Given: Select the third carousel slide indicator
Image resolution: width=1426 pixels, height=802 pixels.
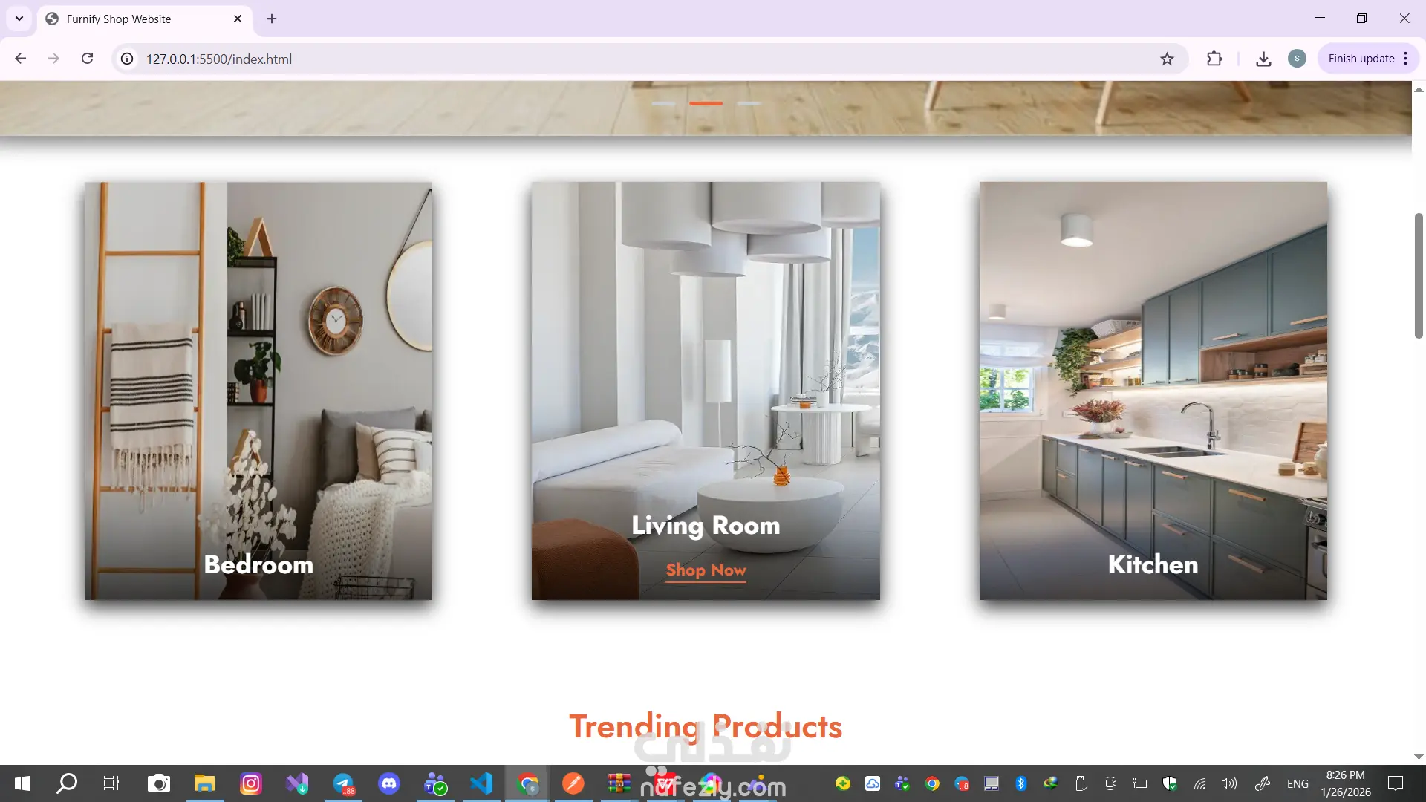Looking at the screenshot, I should tap(749, 103).
